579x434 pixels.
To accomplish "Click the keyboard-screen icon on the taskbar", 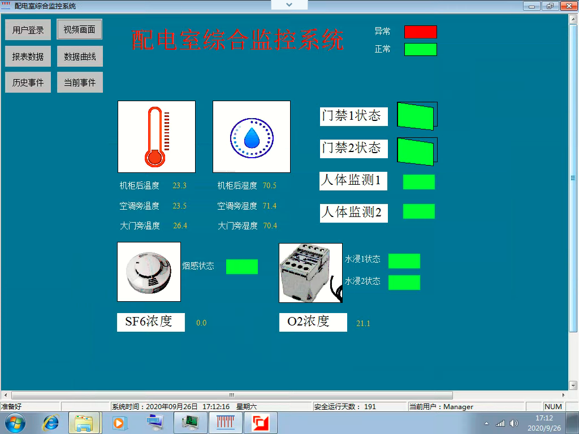I will [x=154, y=422].
